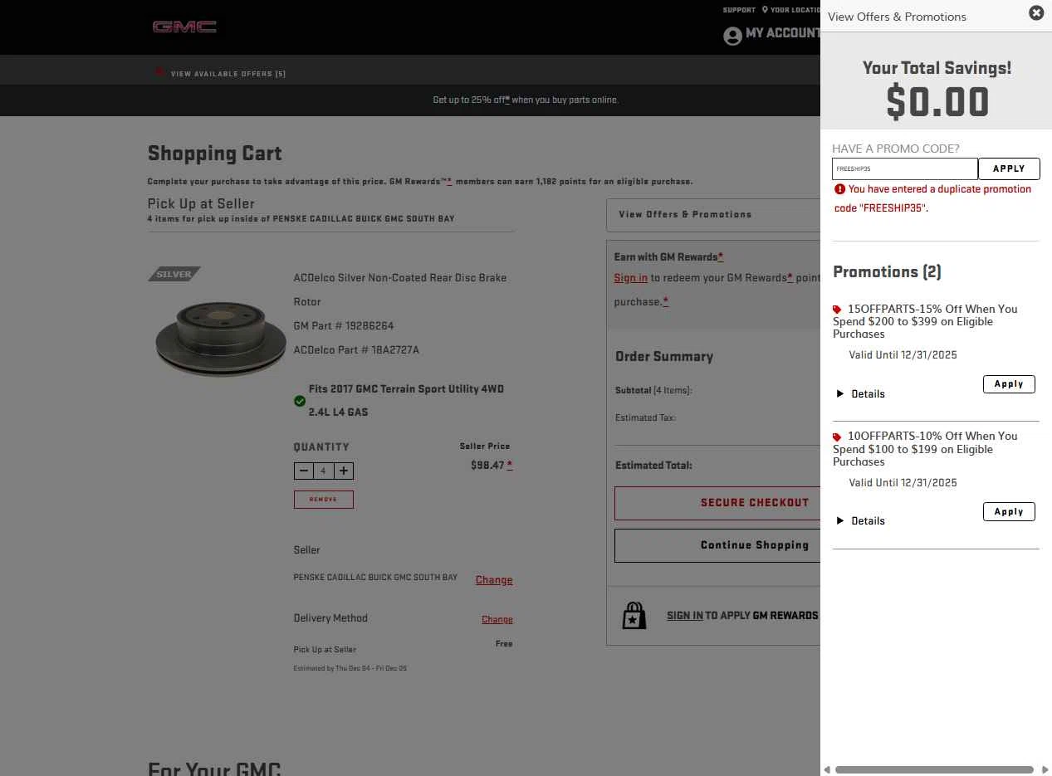This screenshot has width=1052, height=776.
Task: Click Support in the header
Action: [x=739, y=10]
